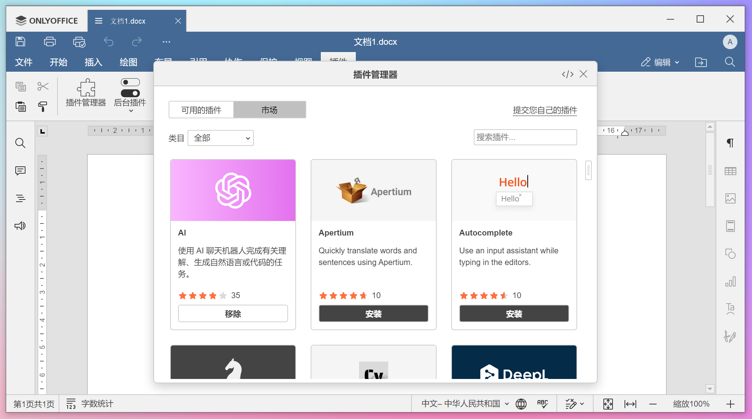Open the 文件 menu tab
Viewport: 752px width, 419px height.
[24, 62]
